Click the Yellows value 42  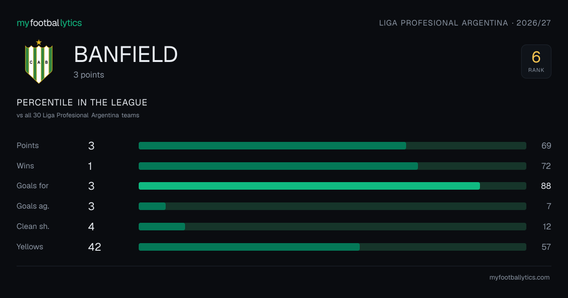pos(95,247)
